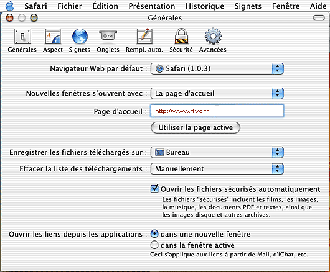This screenshot has width=330, height=272.
Task: Expand the new windows open with dropdown
Action: pos(217,93)
